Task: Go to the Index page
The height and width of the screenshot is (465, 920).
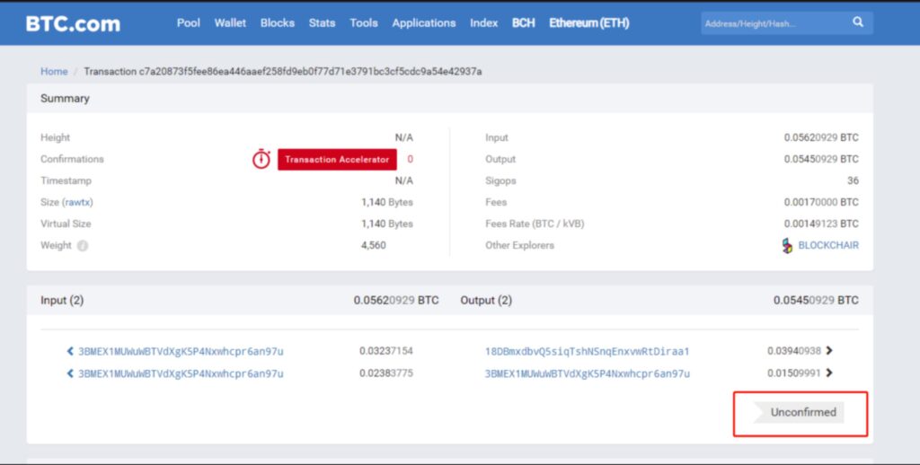Action: [x=484, y=22]
